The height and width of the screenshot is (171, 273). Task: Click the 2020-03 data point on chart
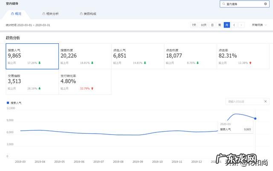(x=255, y=118)
